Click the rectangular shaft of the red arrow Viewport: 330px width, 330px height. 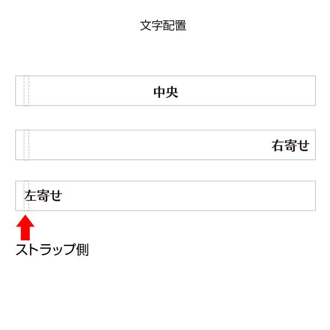coord(25,234)
